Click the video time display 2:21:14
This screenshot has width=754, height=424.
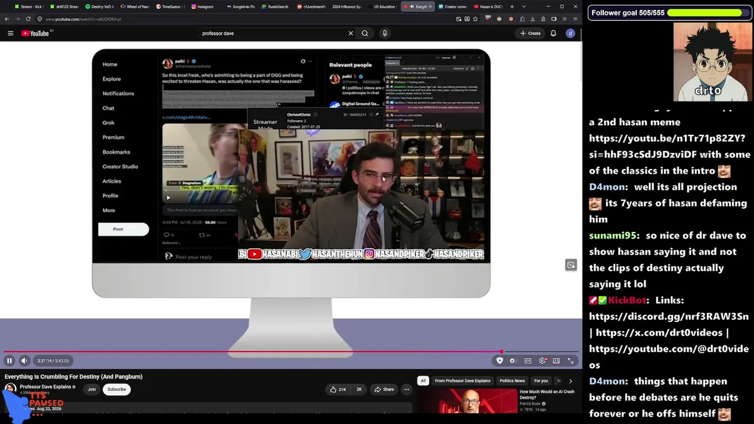click(53, 361)
